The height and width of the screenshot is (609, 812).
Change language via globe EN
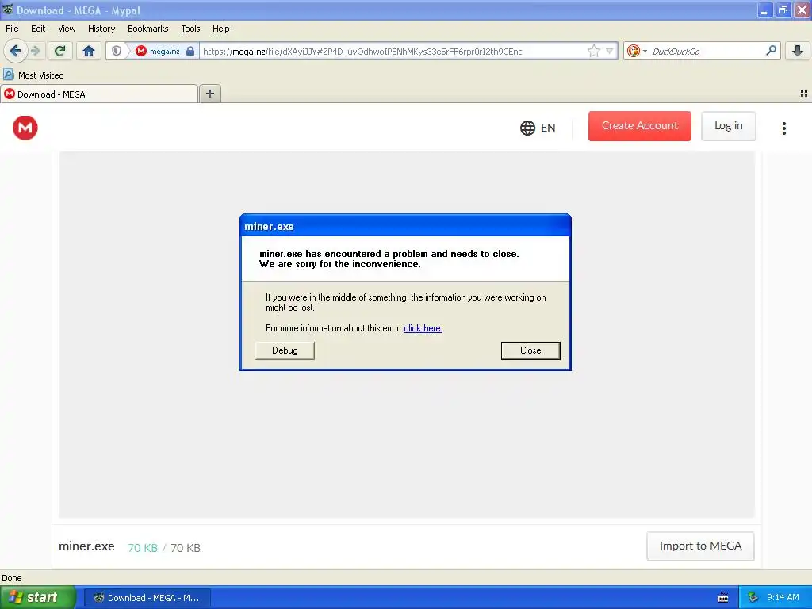coord(538,128)
